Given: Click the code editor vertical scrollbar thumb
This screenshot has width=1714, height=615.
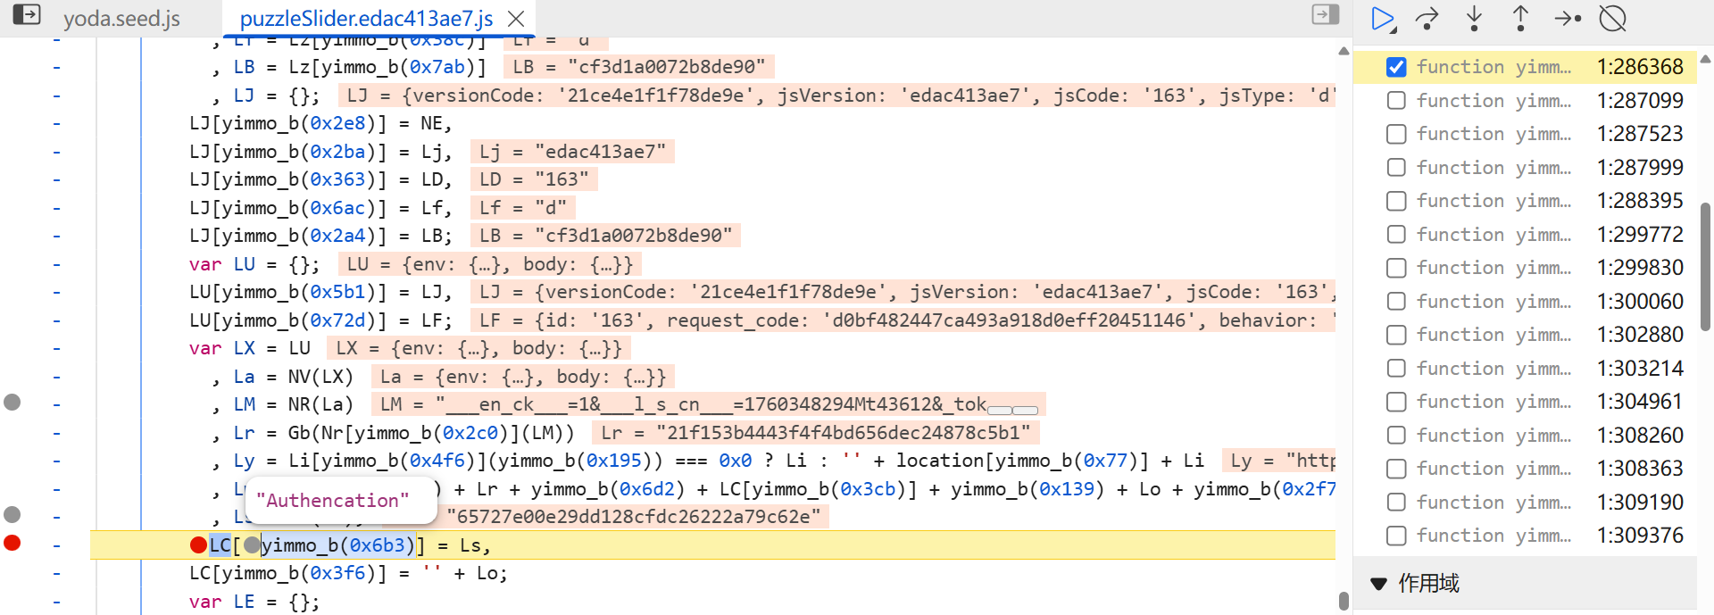Looking at the screenshot, I should [1344, 601].
